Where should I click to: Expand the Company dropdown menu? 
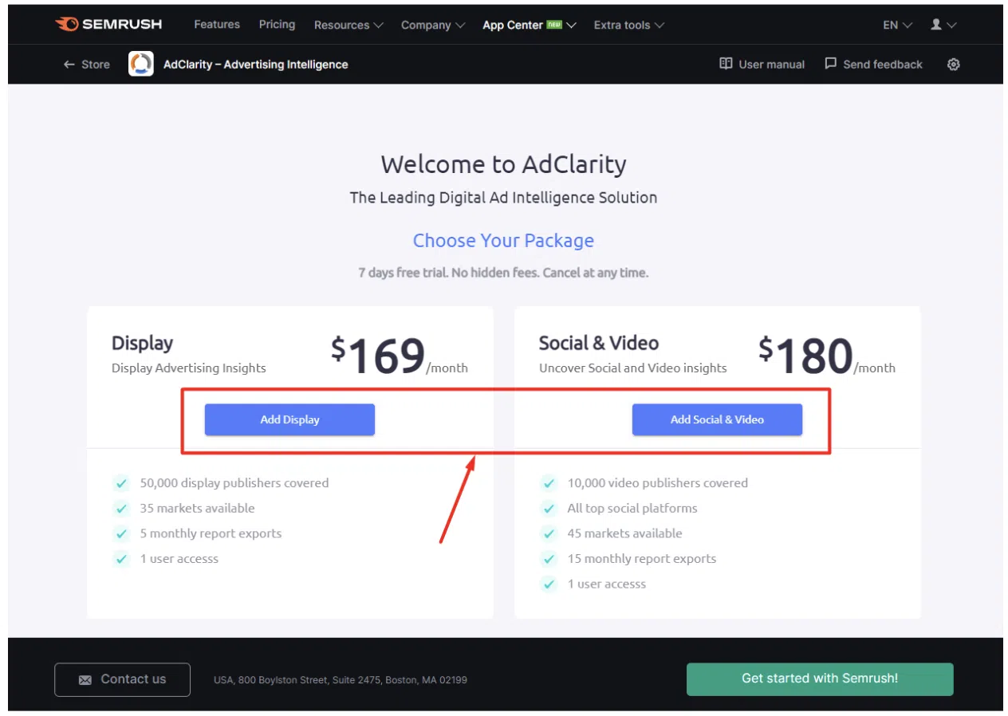point(433,25)
